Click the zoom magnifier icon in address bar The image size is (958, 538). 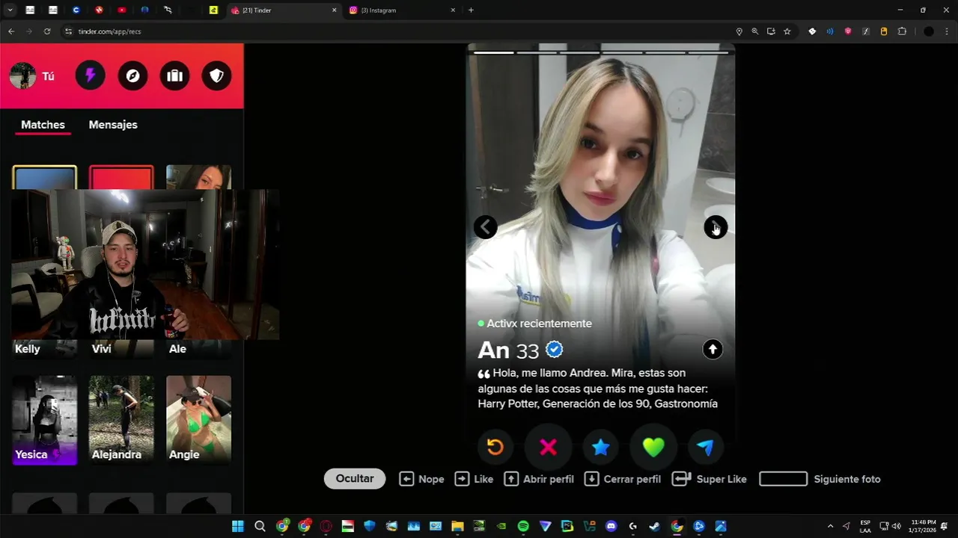[x=755, y=31]
